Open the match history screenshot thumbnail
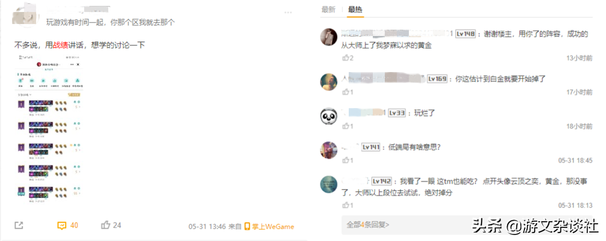Screen dimensions: 606x241 (x=49, y=127)
